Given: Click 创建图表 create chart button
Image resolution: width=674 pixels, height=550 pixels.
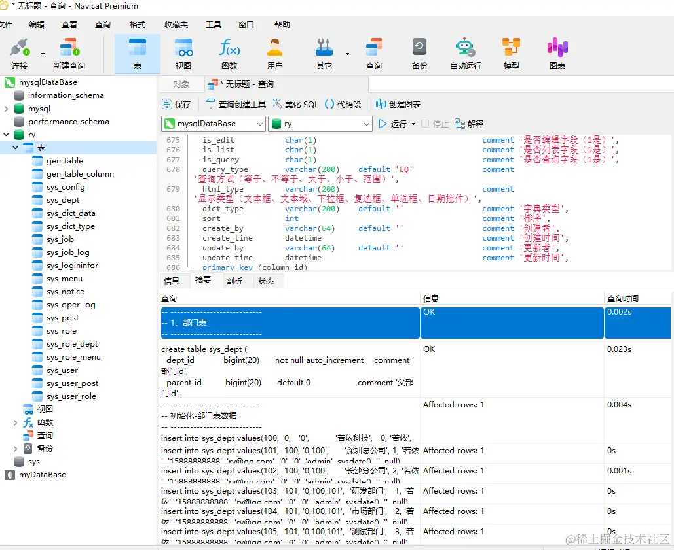Looking at the screenshot, I should tap(398, 104).
